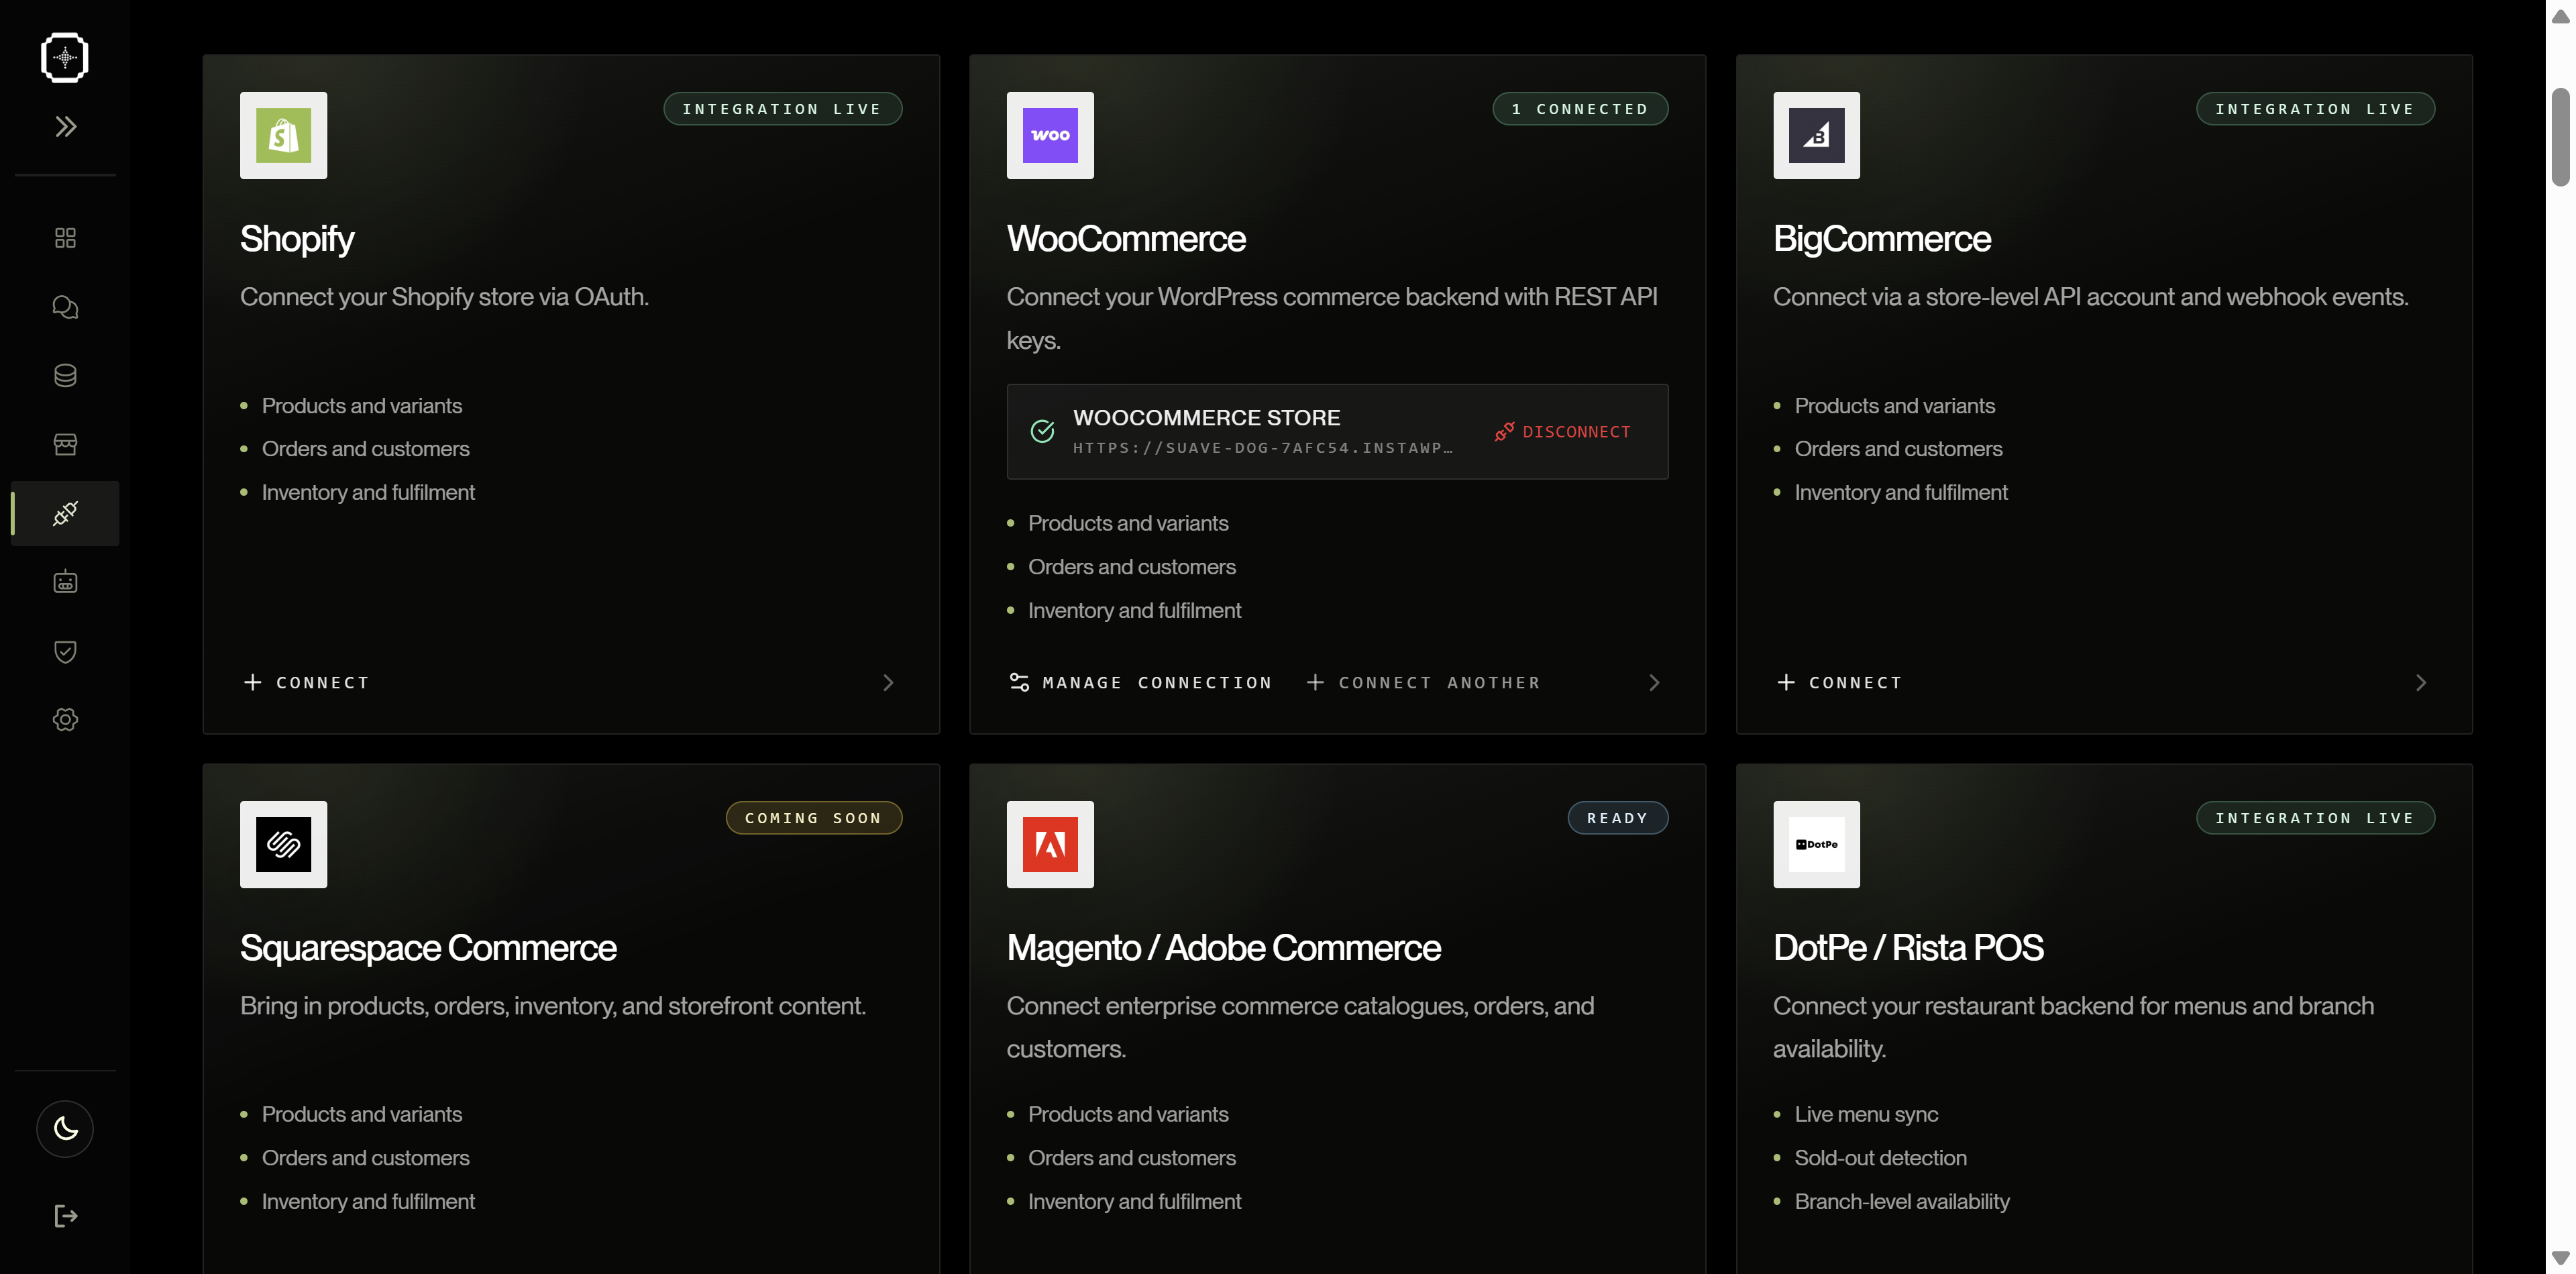Click the BigCommerce logo thumbnail

[x=1816, y=135]
